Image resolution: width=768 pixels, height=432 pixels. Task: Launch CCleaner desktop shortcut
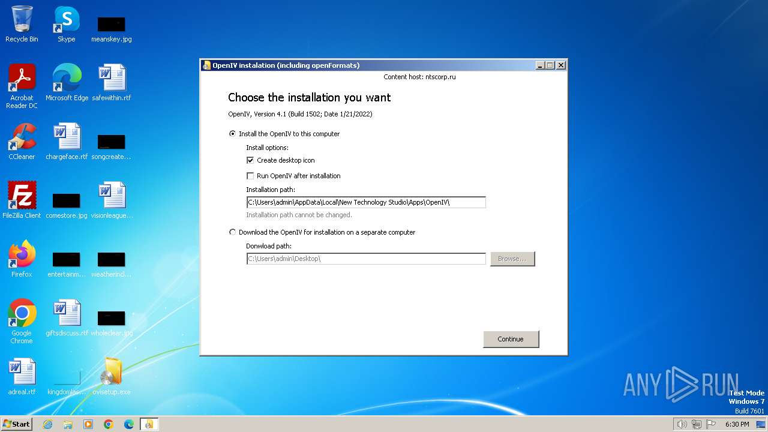(22, 142)
